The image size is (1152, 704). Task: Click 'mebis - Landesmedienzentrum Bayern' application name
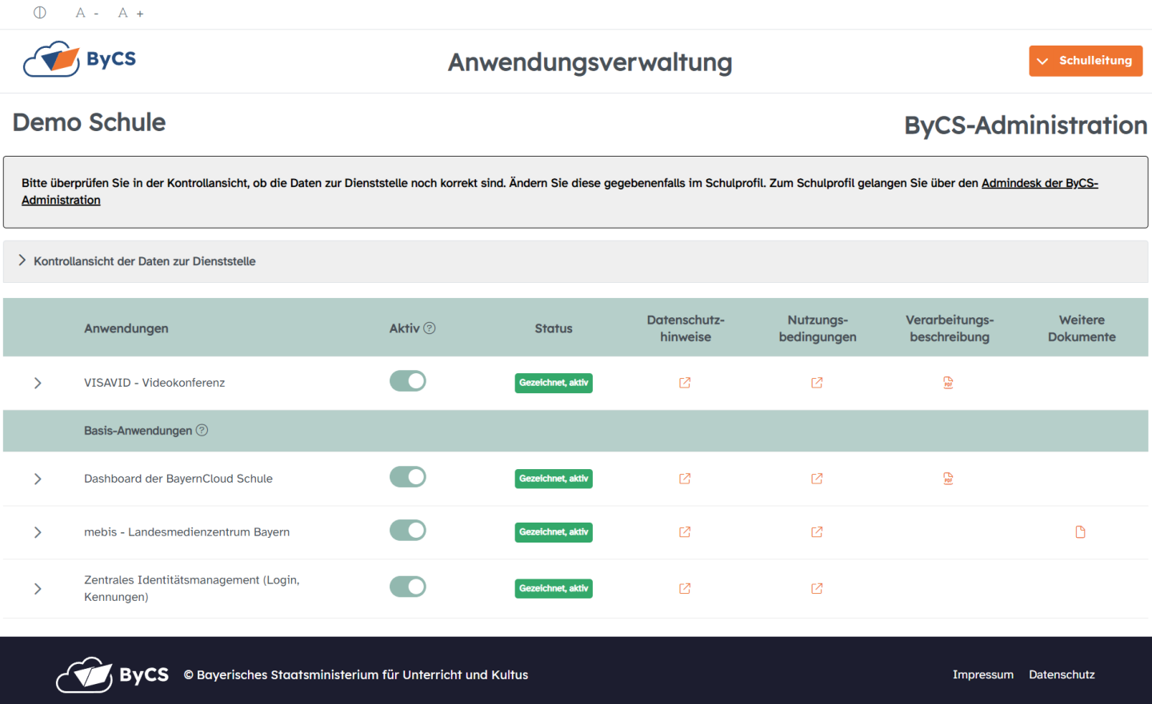(187, 532)
